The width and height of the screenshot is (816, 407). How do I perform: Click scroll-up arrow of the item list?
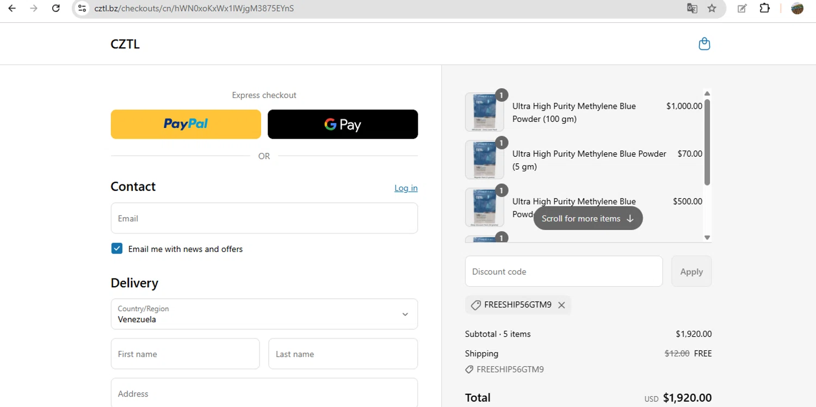(x=707, y=94)
